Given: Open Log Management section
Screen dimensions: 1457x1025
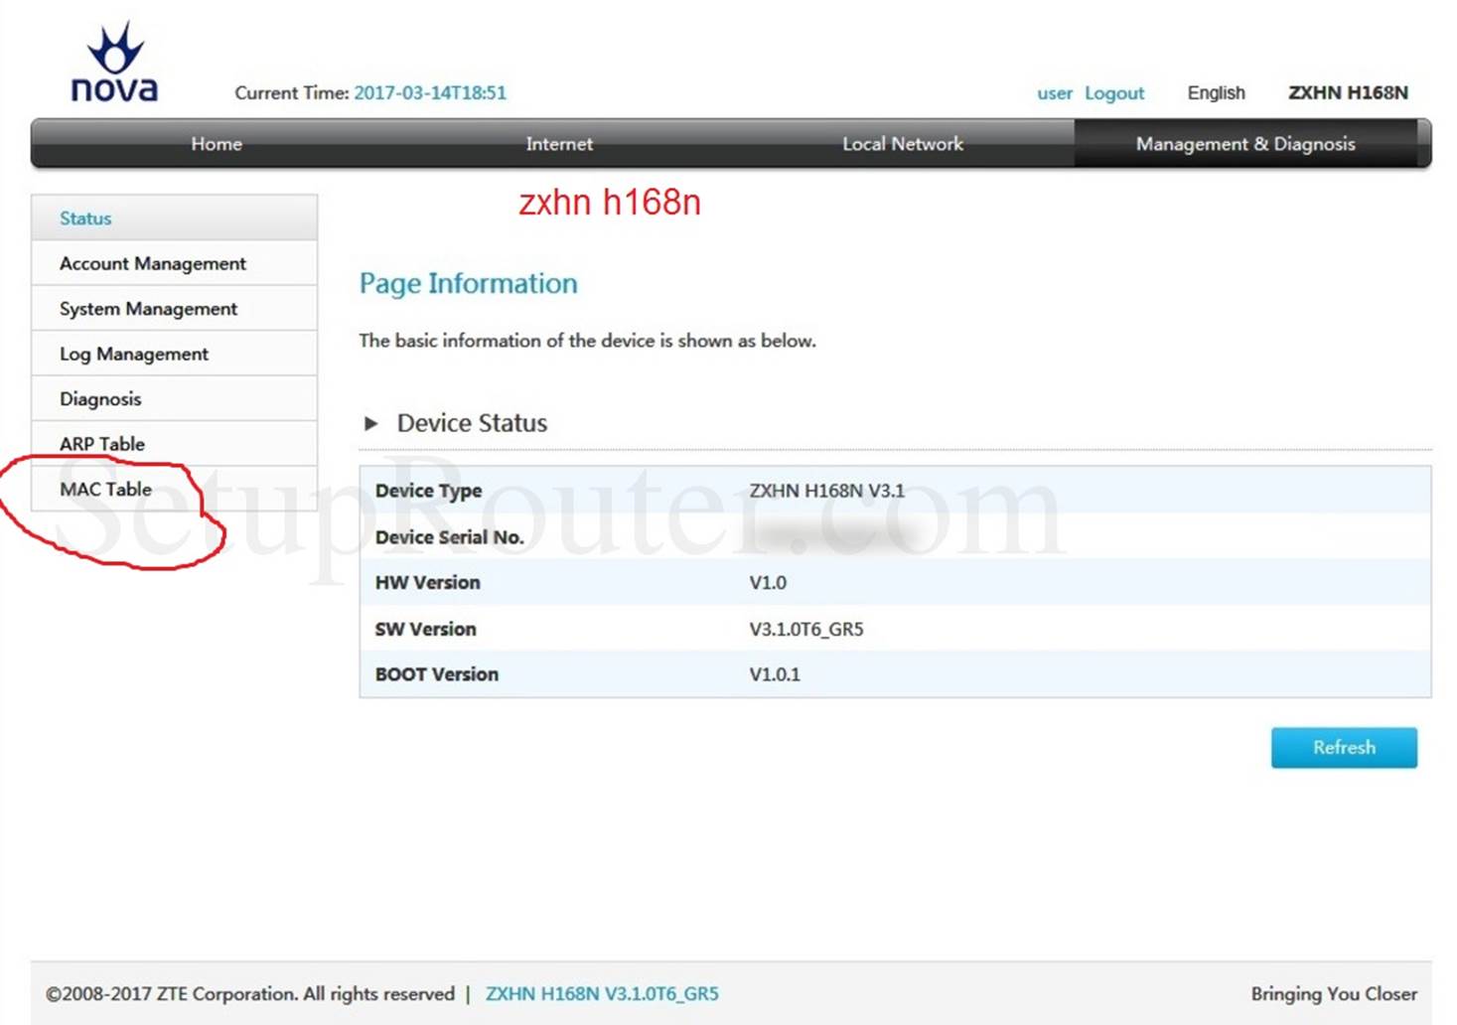Looking at the screenshot, I should point(174,354).
